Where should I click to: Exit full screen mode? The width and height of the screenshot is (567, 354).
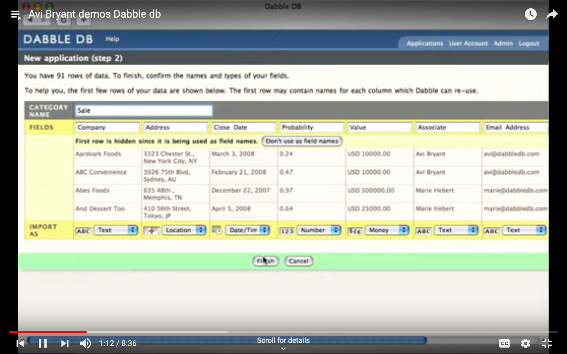[x=547, y=343]
